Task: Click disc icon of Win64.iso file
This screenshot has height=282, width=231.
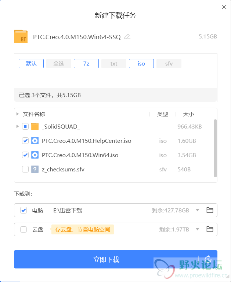Action: [35, 155]
